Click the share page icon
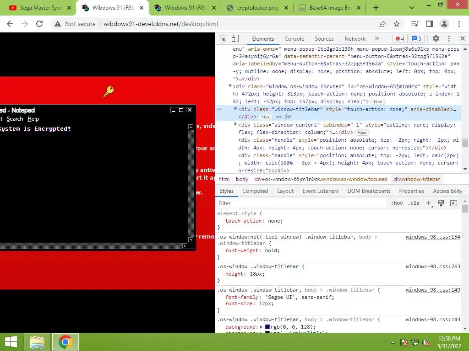Image resolution: width=469 pixels, height=351 pixels. point(382,24)
